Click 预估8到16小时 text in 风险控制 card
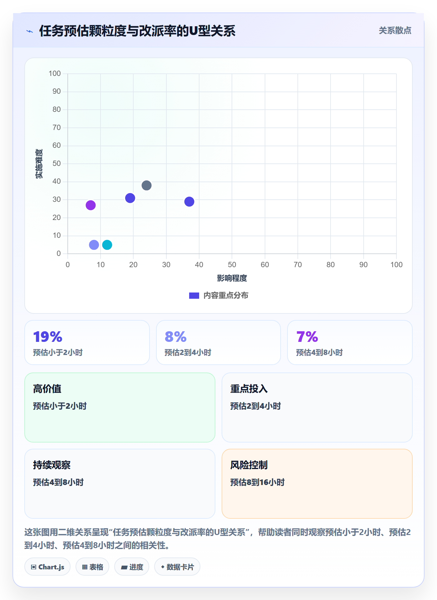 point(258,482)
